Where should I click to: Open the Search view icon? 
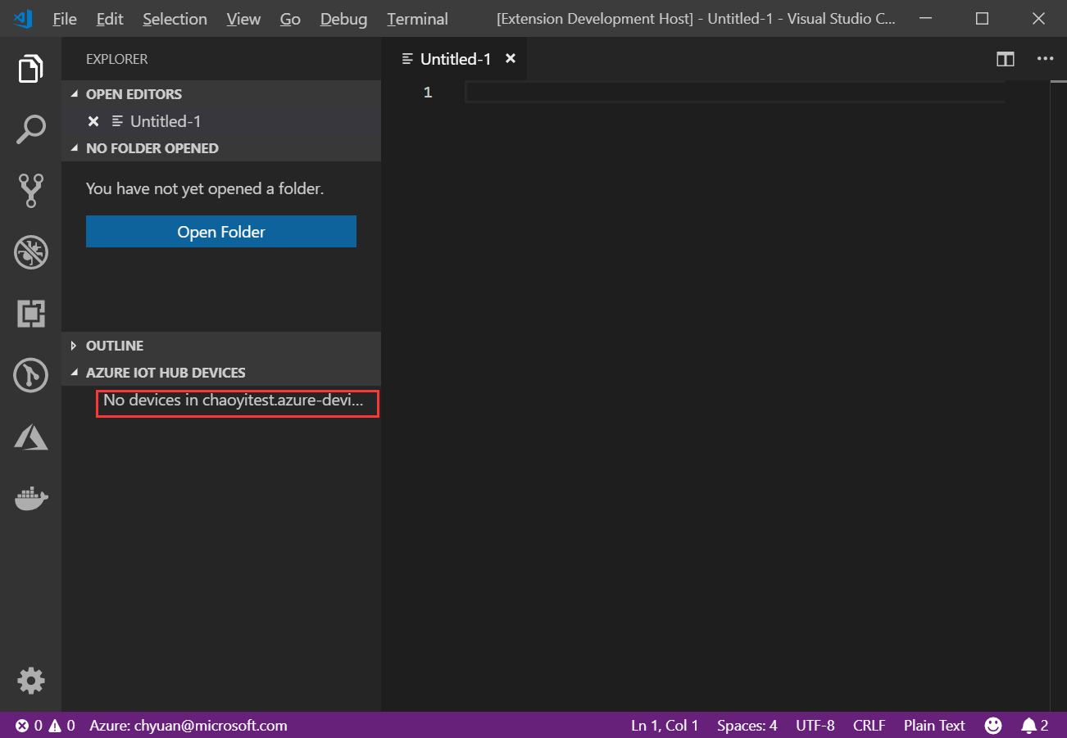tap(30, 129)
